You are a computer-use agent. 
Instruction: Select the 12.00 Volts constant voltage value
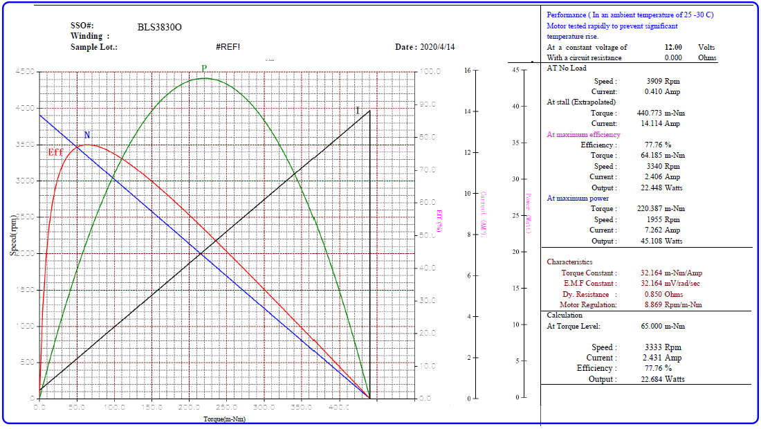[x=673, y=47]
